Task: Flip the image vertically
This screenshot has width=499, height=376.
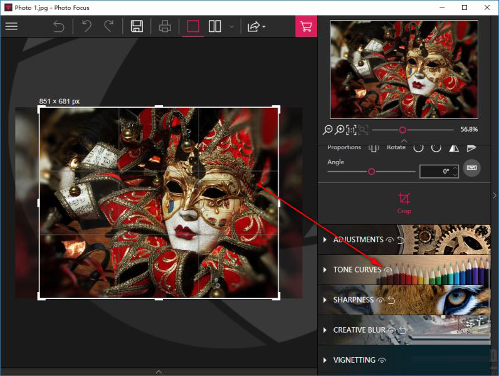Action: tap(471, 148)
